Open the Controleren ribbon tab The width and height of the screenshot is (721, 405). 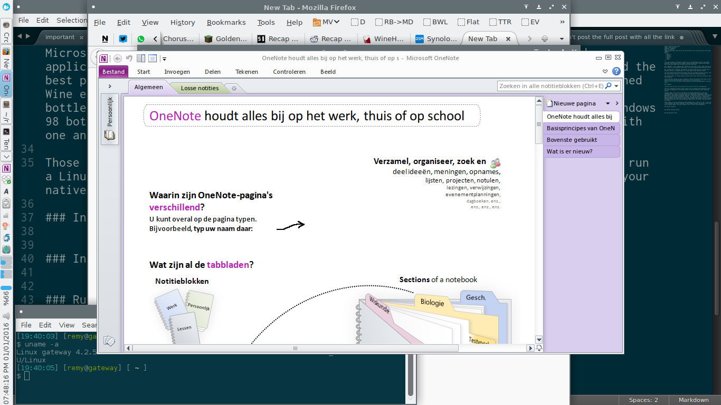coord(289,72)
